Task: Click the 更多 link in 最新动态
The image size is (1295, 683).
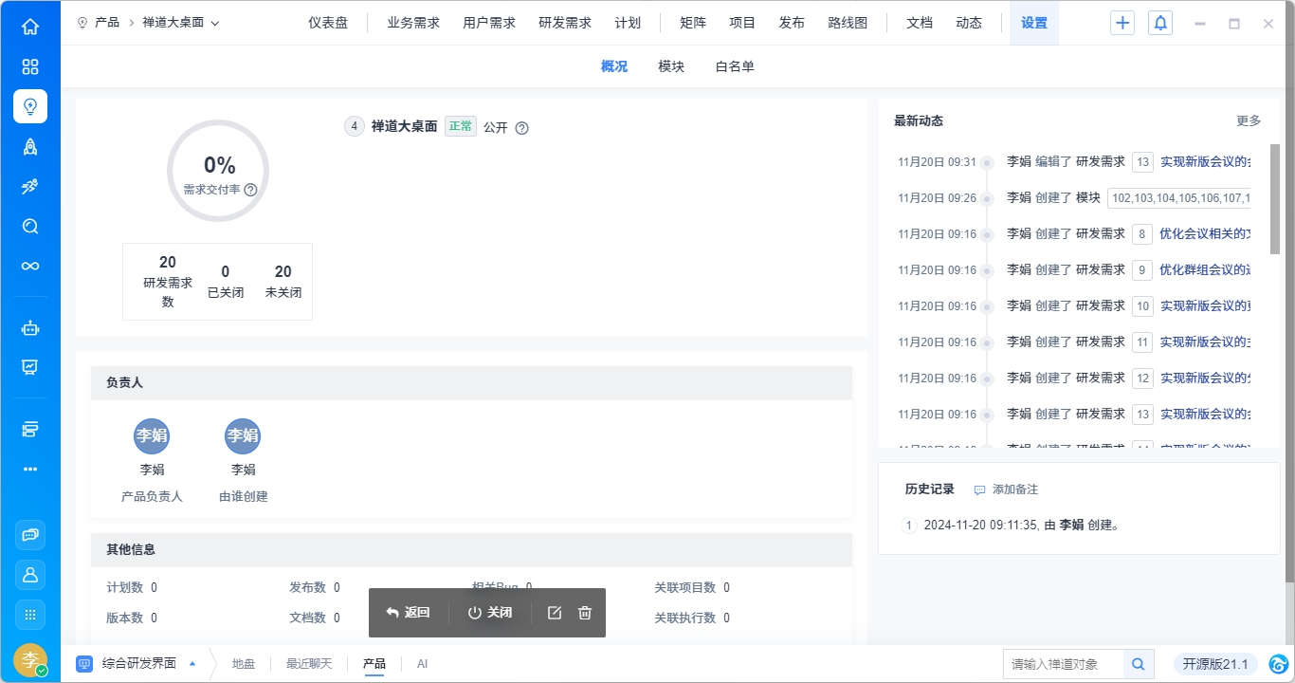Action: point(1249,120)
